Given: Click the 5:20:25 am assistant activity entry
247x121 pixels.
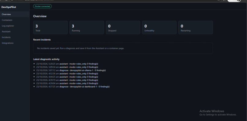Looking at the screenshot, I should pos(67,64).
